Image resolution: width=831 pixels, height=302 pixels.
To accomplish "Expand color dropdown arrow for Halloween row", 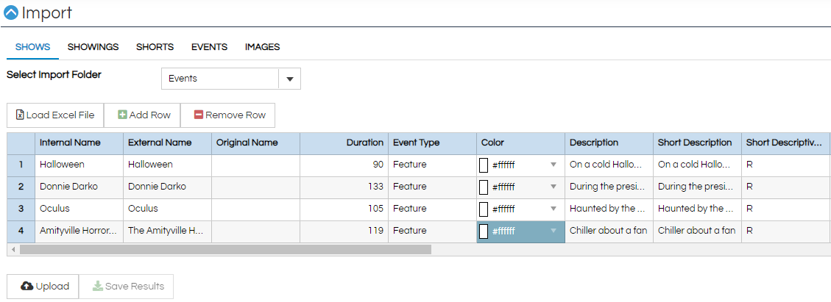I will click(554, 165).
